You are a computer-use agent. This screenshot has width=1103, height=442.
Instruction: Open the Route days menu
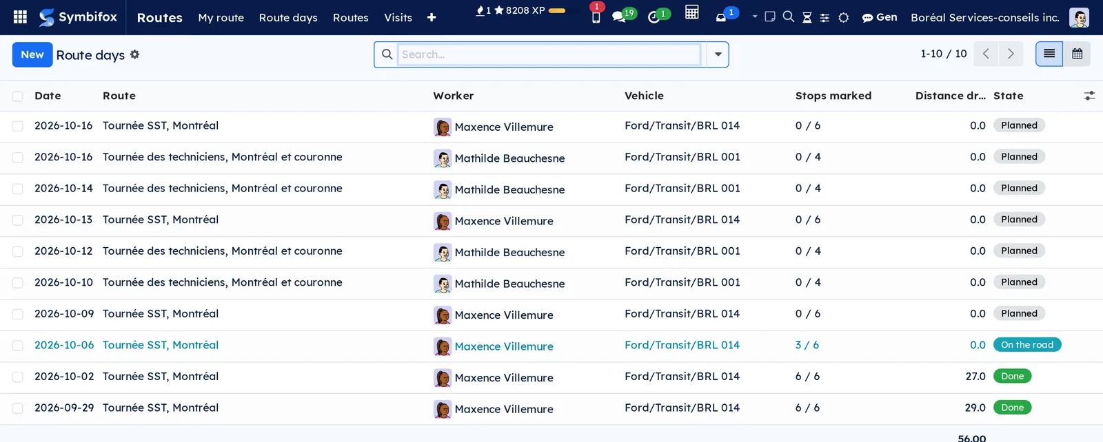tap(288, 17)
